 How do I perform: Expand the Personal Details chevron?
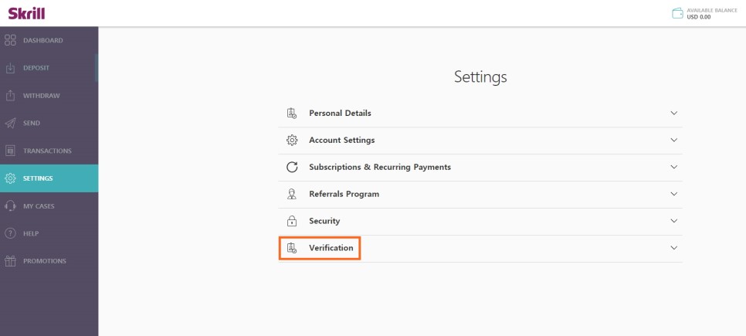673,114
